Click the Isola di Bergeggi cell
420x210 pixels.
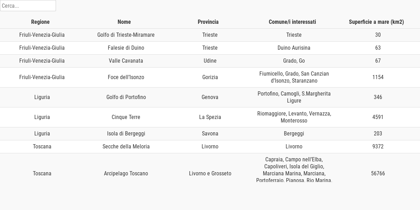point(126,134)
